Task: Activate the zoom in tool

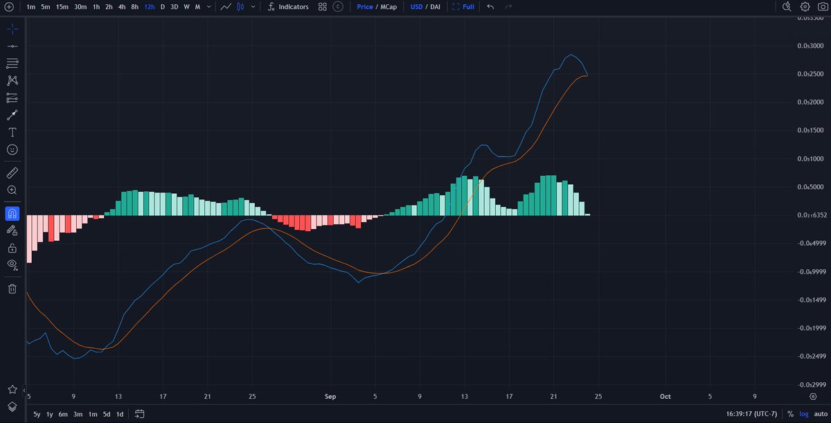Action: coord(12,190)
